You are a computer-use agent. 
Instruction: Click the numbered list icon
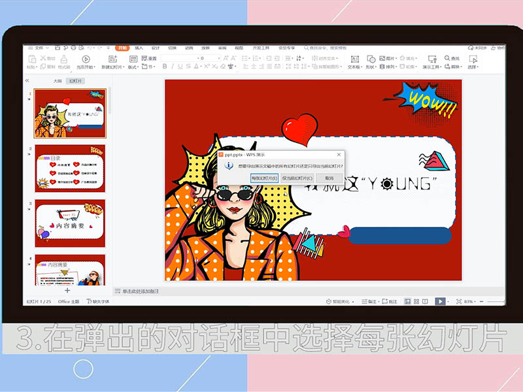tap(256, 58)
